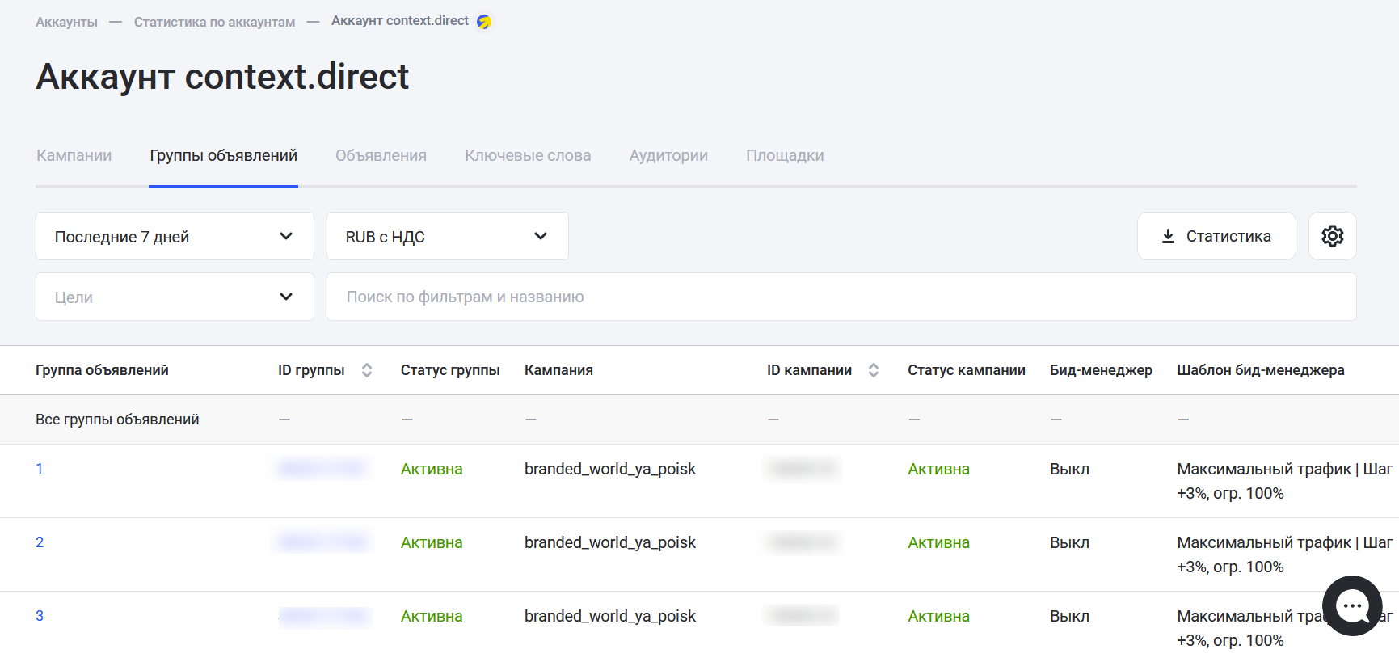Open ad group 1 link
Viewport: 1399px width, 662px height.
coord(40,469)
